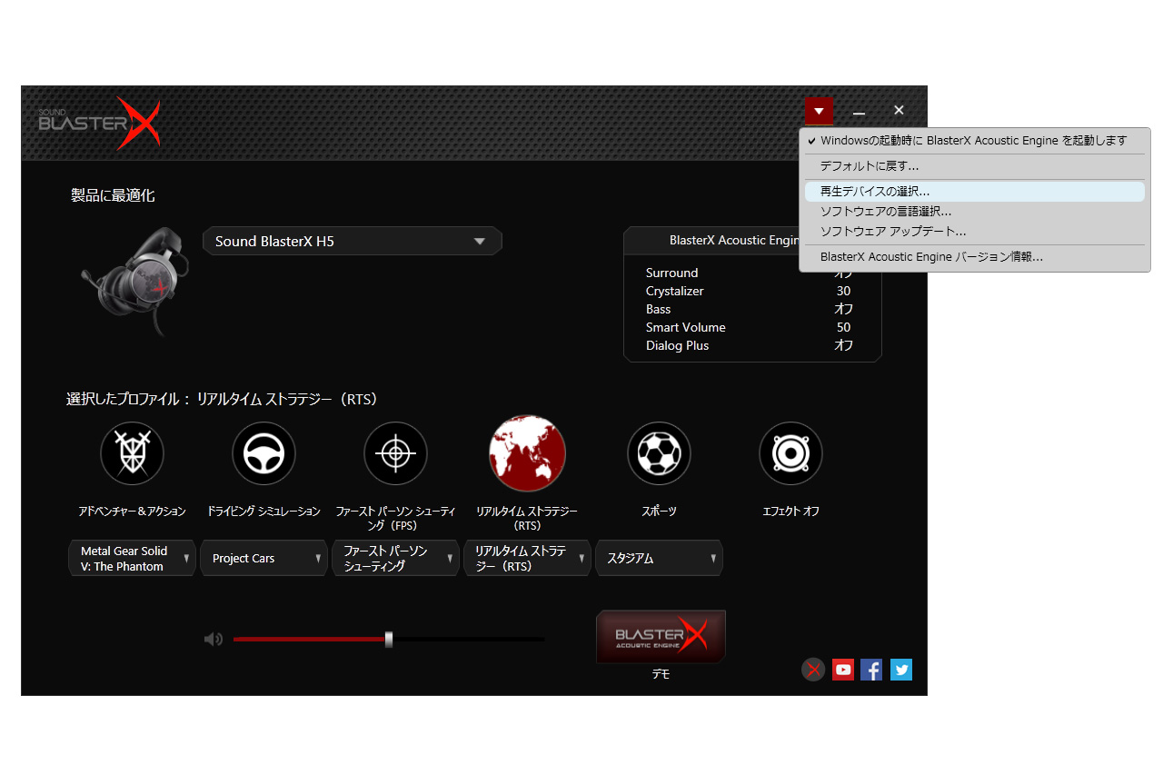1163x775 pixels.
Task: Choose 再生デバイスの選択... menu item
Action: tap(975, 192)
